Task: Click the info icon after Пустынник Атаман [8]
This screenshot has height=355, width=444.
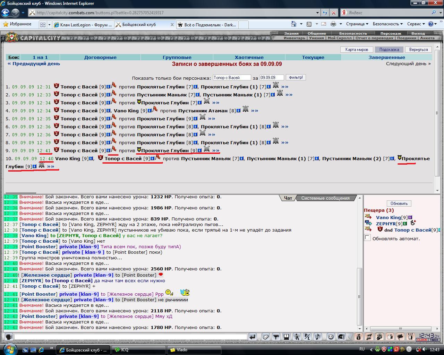Action: (239, 111)
